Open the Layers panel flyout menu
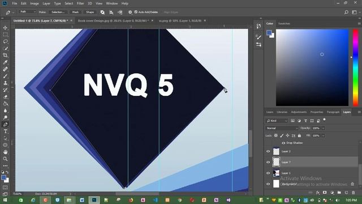The image size is (362, 204). pos(359,112)
